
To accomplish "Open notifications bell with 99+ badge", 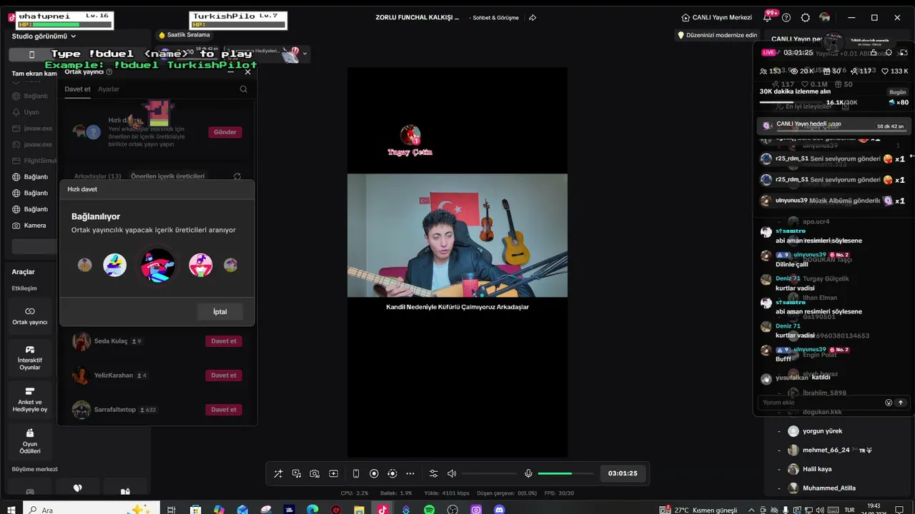I will tap(768, 17).
